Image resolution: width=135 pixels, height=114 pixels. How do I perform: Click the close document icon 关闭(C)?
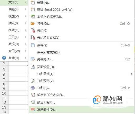[x=33, y=31]
